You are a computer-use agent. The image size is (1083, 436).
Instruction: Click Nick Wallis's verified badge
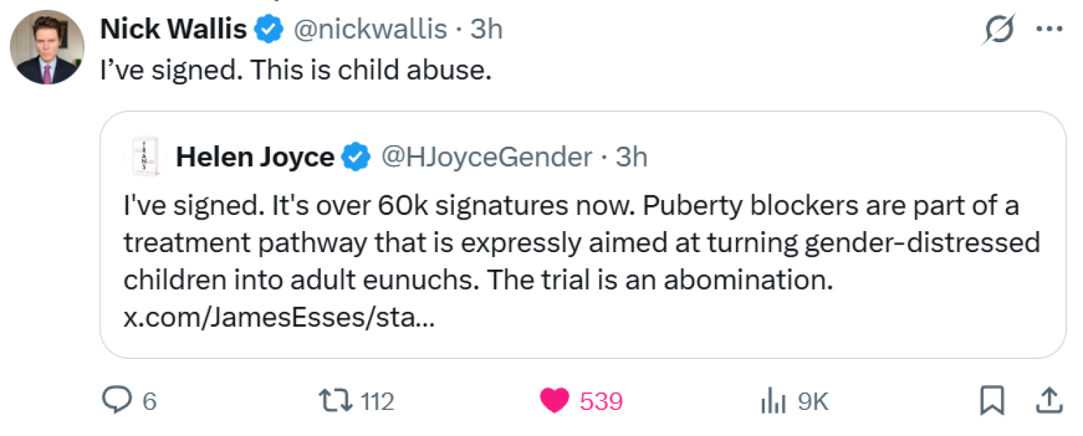pyautogui.click(x=269, y=29)
